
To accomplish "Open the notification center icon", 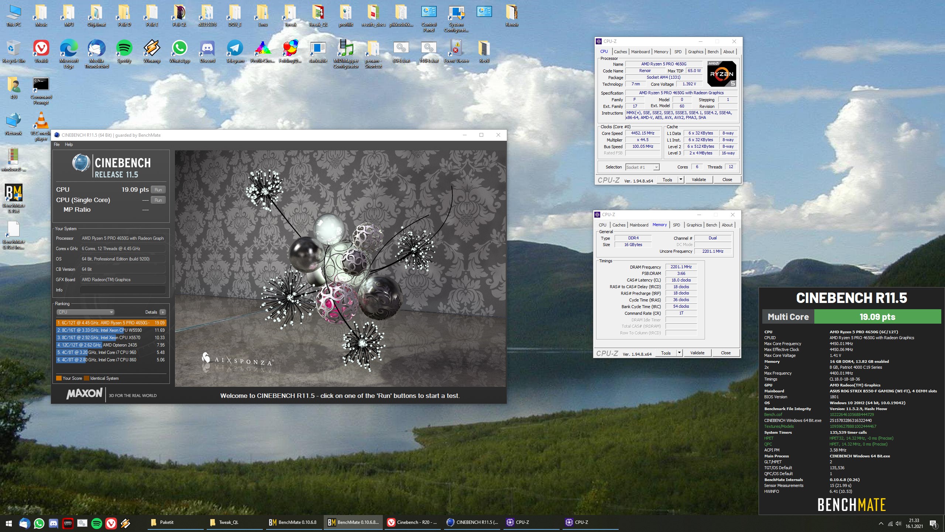I will pyautogui.click(x=933, y=524).
